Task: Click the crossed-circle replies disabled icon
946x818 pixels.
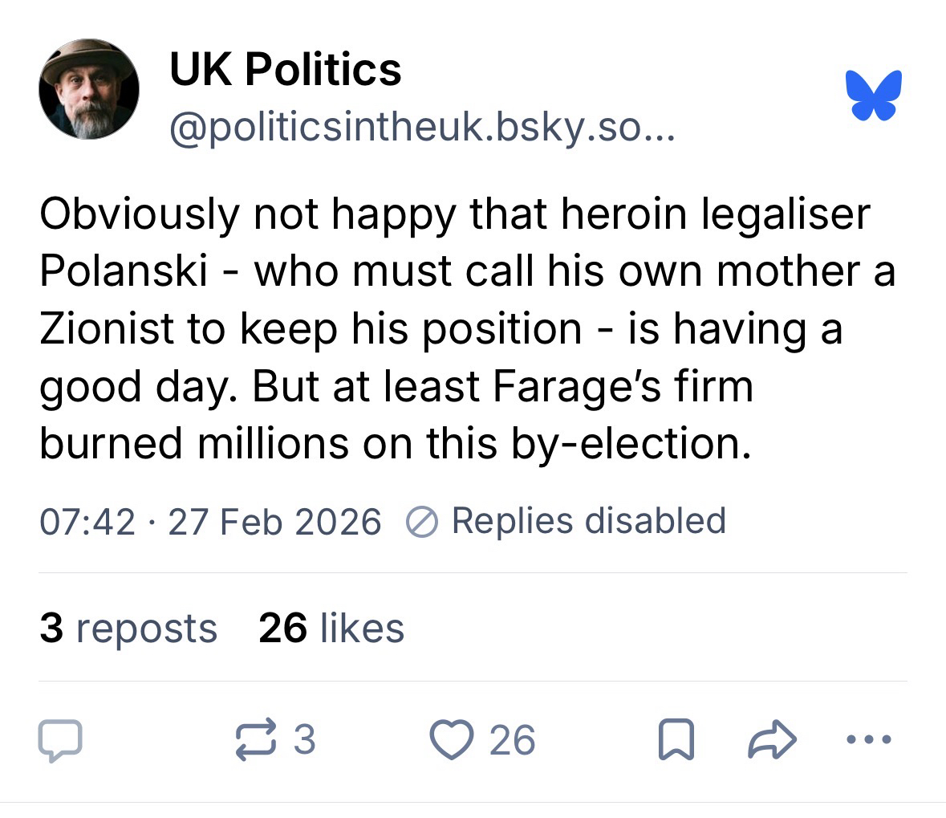Action: (422, 522)
